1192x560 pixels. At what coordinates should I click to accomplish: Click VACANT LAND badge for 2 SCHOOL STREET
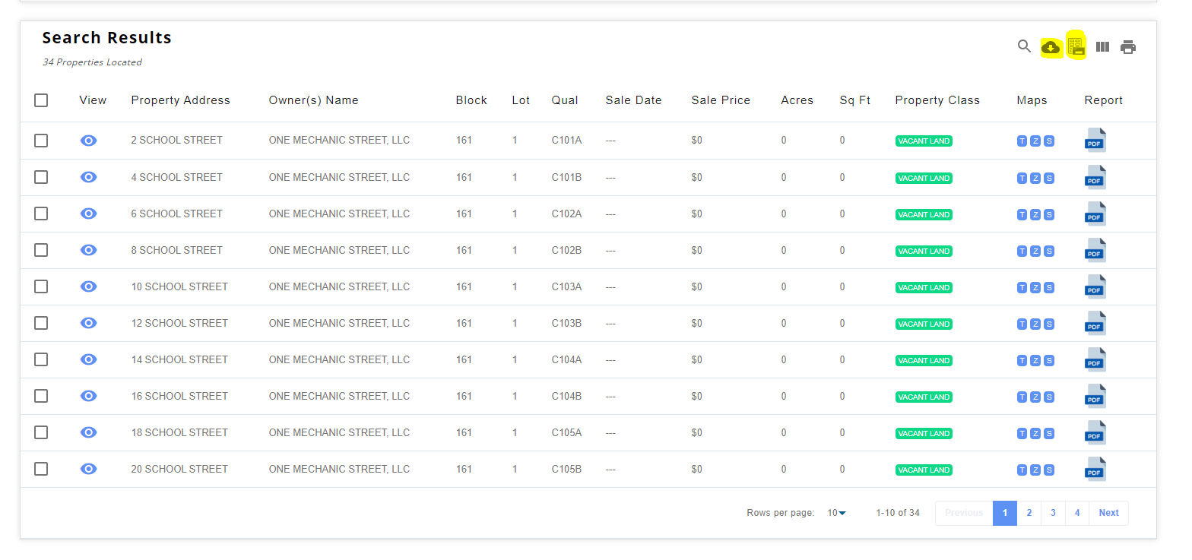(924, 141)
